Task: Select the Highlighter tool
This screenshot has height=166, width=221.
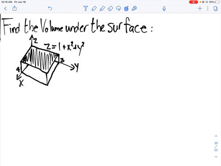Action: [102, 8]
